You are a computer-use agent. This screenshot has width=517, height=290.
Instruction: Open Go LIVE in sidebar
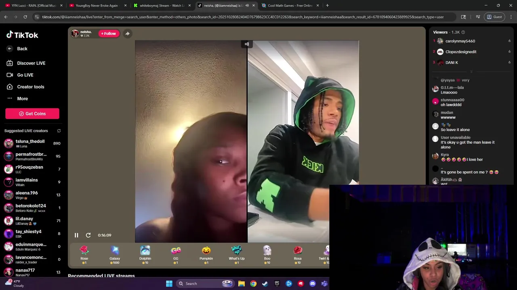20,75
